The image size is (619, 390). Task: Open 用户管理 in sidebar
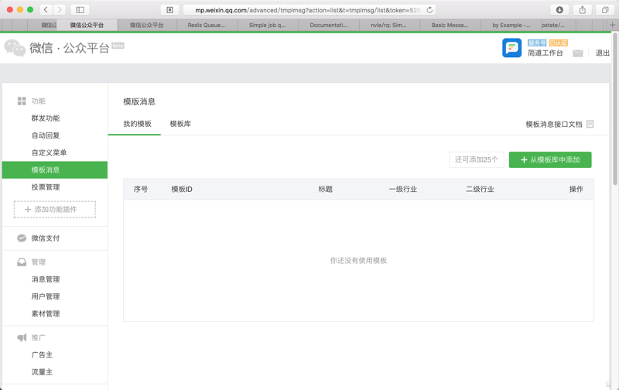point(46,296)
